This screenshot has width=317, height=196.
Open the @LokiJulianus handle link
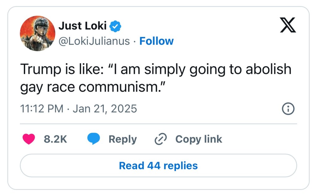pyautogui.click(x=94, y=41)
